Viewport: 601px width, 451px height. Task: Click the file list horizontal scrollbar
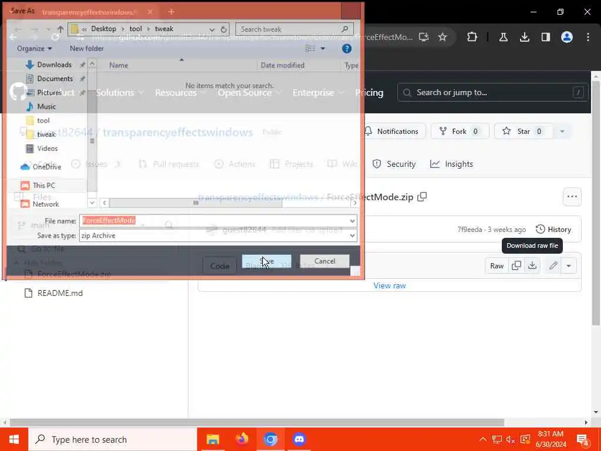point(195,203)
